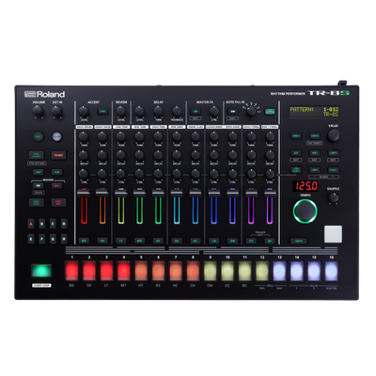
Task: Click the Bass Drum TUNE knob
Action: coord(84,136)
